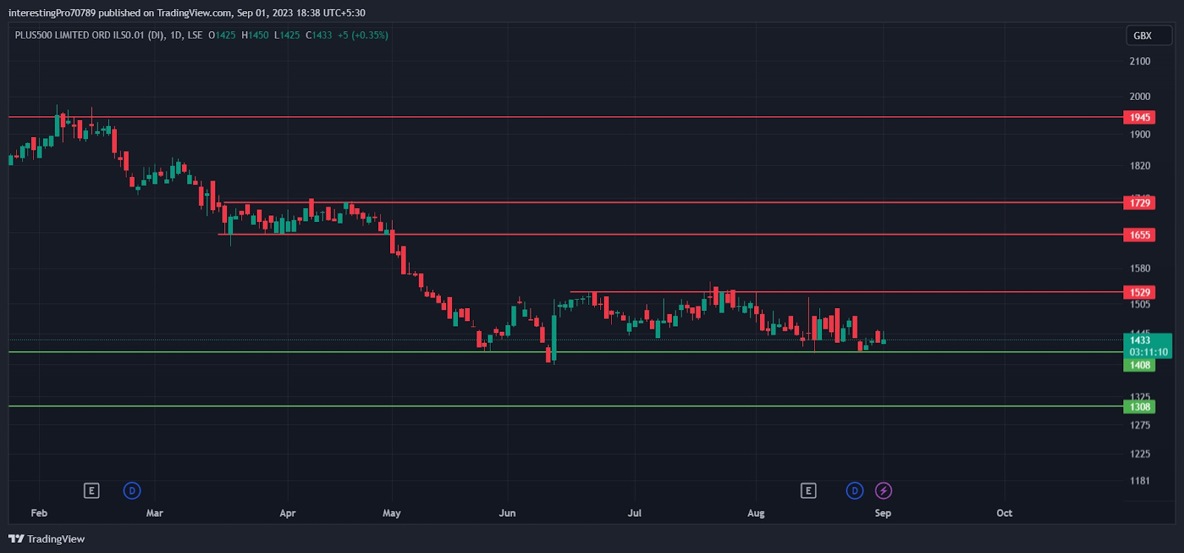Open the earnings E marker near February
This screenshot has width=1184, height=553.
[91, 491]
